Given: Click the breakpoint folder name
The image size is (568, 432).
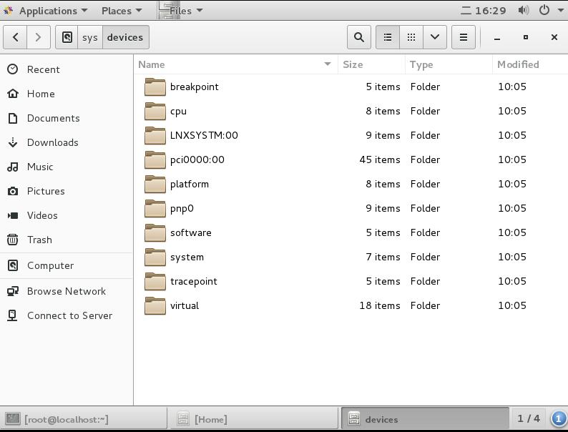Looking at the screenshot, I should point(194,87).
